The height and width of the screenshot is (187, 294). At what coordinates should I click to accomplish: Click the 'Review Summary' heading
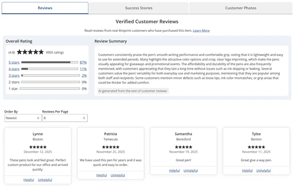pos(111,41)
